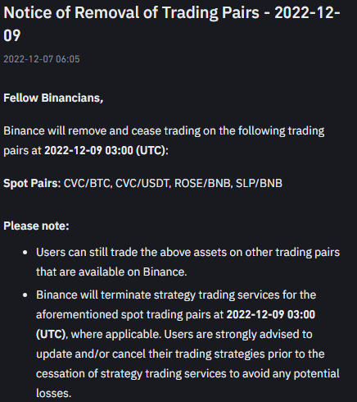Viewport: 357px width, 402px height.
Task: Select the SLP/BNB pair text
Action: coord(259,183)
